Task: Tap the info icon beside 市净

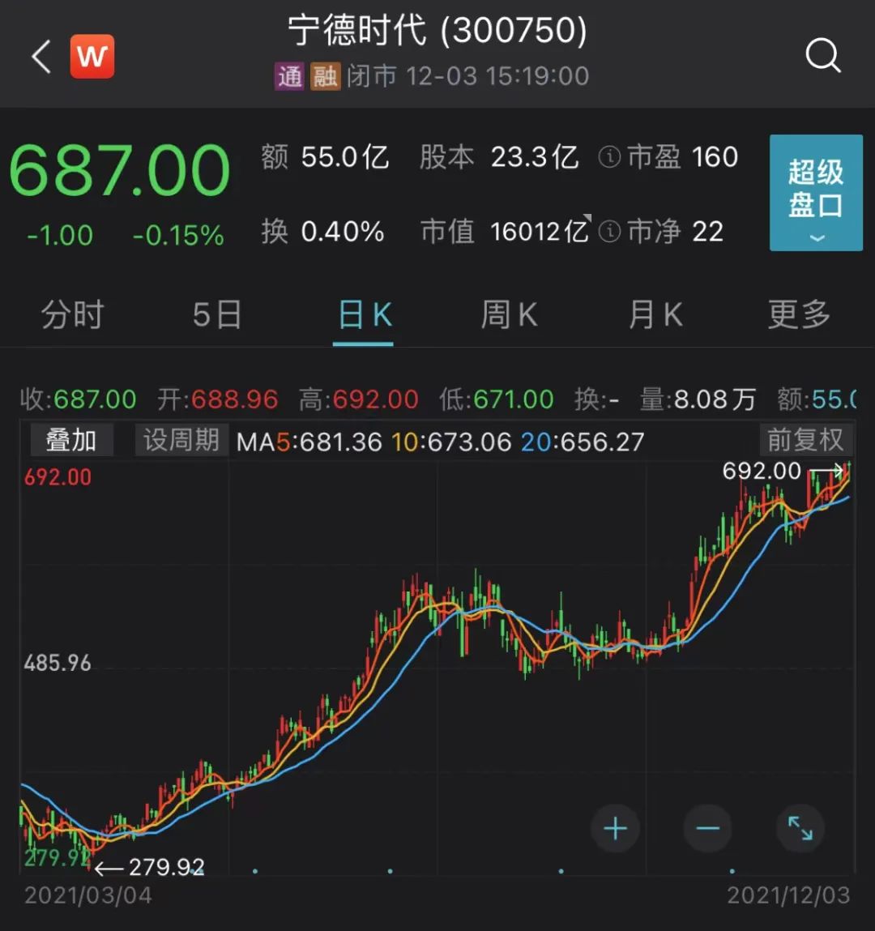Action: coord(609,233)
